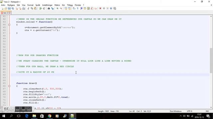Print the document using printer icon
The width and height of the screenshot is (213, 119).
[24, 8]
